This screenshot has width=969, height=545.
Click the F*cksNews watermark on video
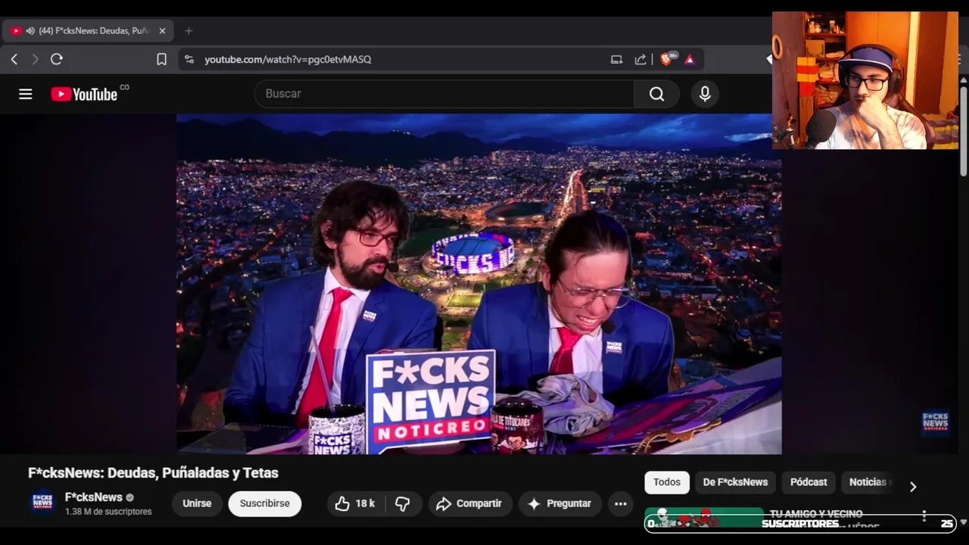(x=935, y=422)
